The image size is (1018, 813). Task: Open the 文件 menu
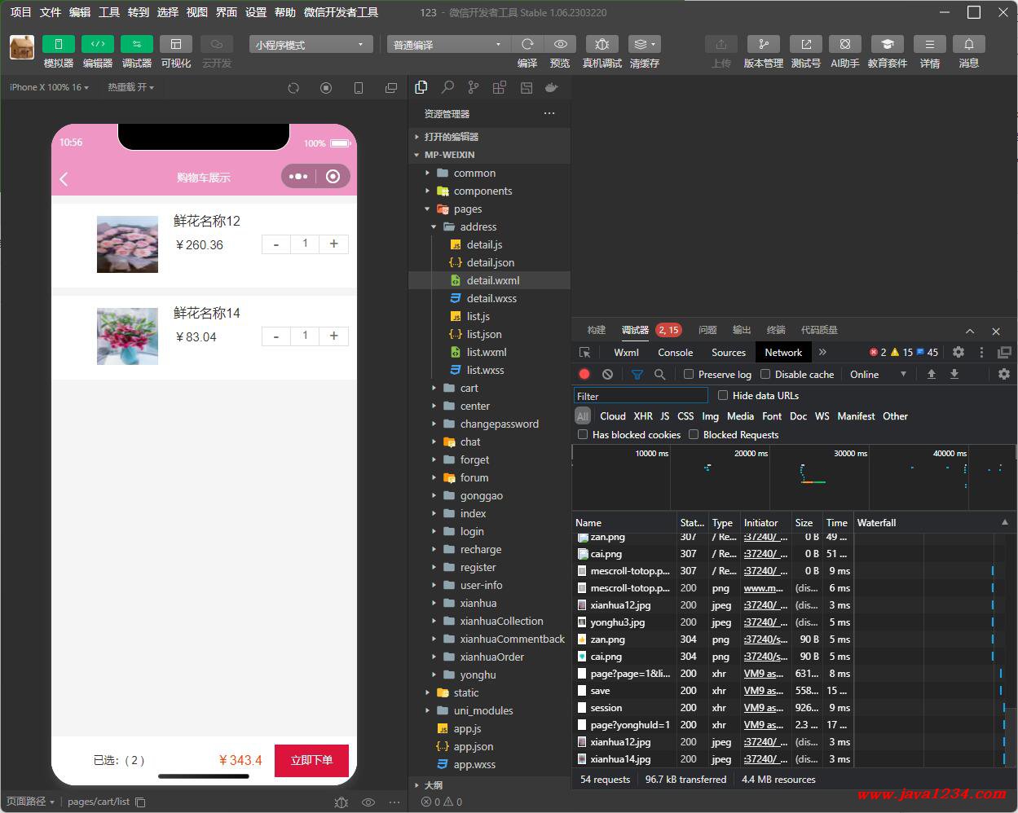click(x=51, y=12)
